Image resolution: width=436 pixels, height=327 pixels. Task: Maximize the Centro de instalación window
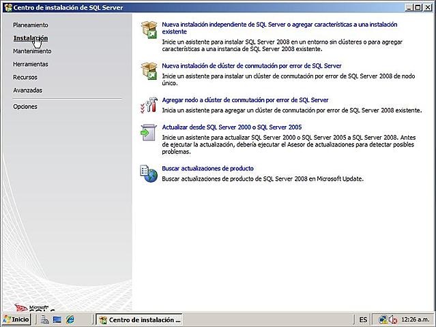coord(418,7)
